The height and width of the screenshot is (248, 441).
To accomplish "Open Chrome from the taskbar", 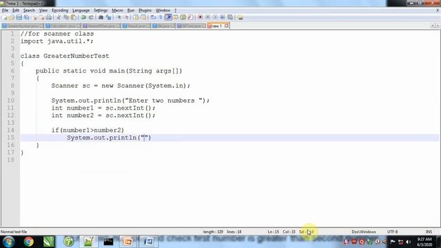I will pyautogui.click(x=28, y=242).
